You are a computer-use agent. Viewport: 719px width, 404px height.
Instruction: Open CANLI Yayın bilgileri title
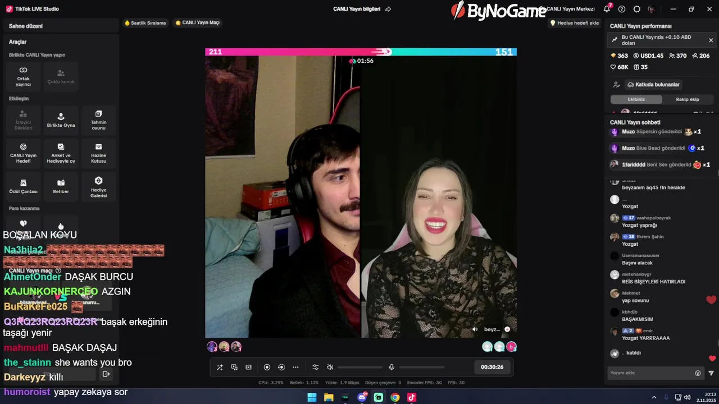pos(357,9)
